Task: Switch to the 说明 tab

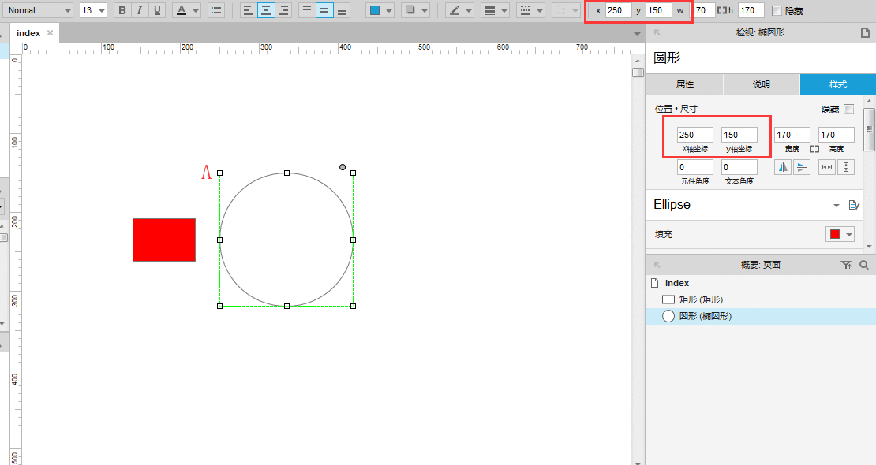Action: click(x=761, y=84)
